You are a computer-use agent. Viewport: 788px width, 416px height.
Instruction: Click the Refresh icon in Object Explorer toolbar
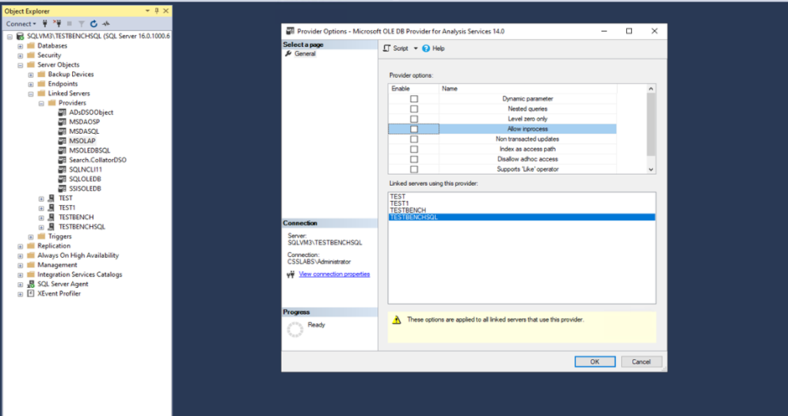click(94, 23)
